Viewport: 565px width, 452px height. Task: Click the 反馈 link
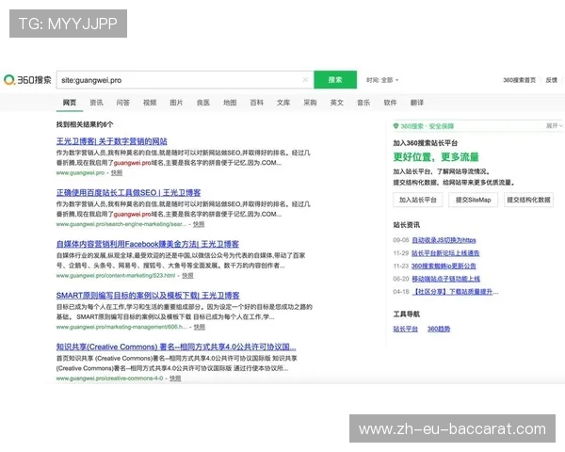pyautogui.click(x=551, y=80)
